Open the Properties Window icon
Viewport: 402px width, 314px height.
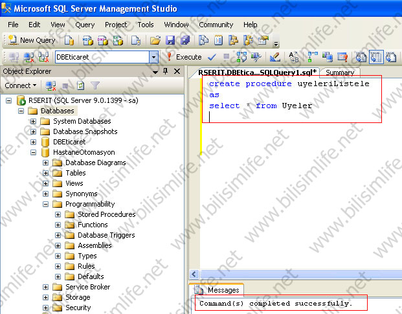(263, 40)
